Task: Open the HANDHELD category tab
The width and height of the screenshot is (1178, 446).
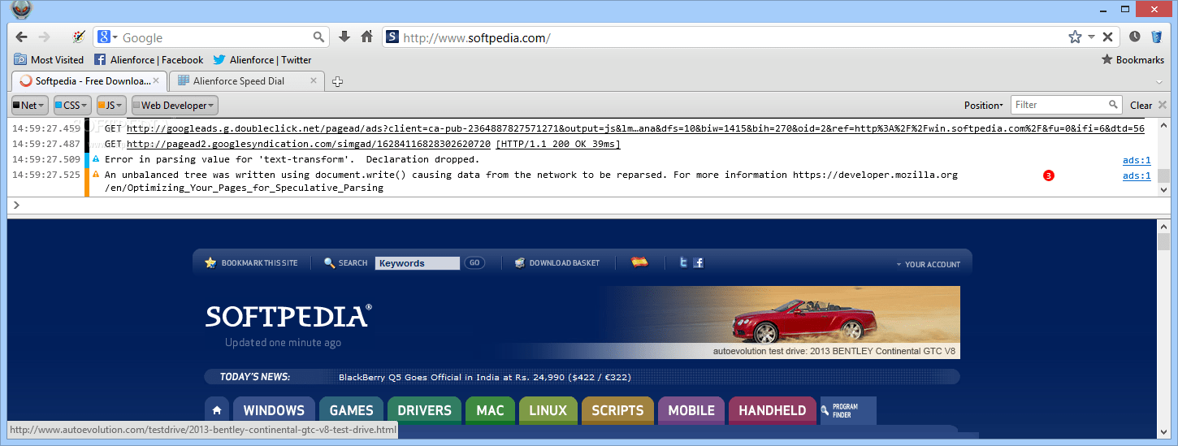Action: [773, 410]
